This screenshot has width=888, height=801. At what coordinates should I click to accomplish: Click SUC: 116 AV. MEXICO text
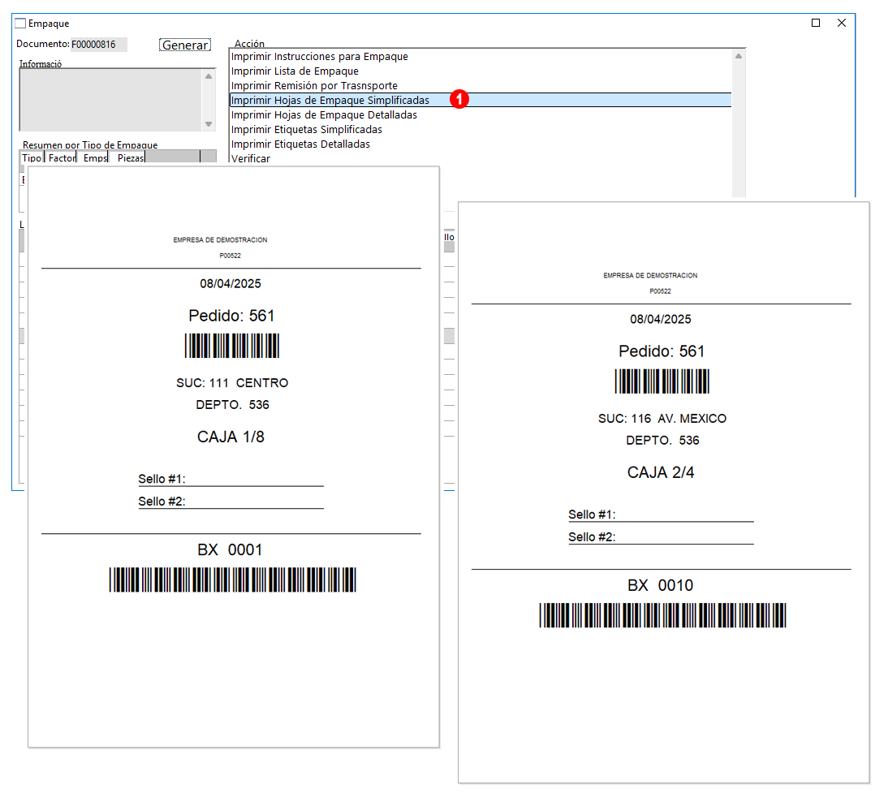click(662, 419)
